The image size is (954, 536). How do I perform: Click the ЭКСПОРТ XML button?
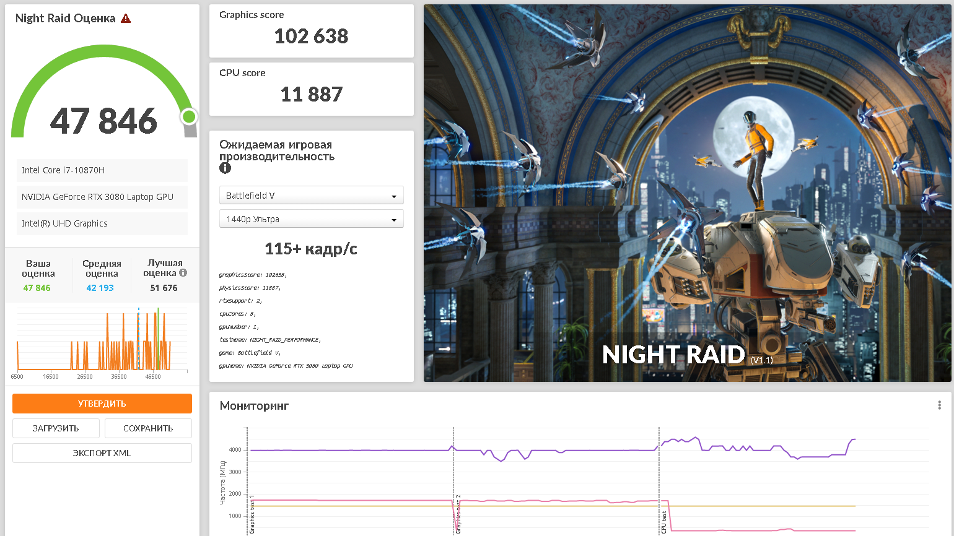(102, 453)
